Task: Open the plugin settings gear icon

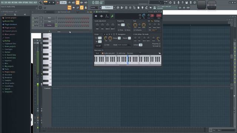Action: pos(97,12)
